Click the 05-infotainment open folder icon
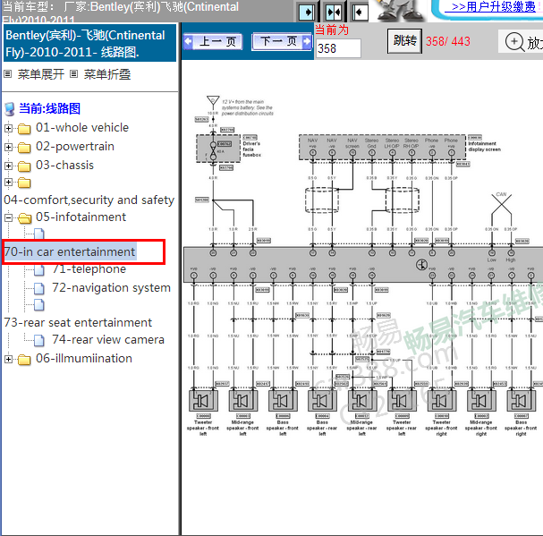The width and height of the screenshot is (543, 536). pyautogui.click(x=24, y=218)
